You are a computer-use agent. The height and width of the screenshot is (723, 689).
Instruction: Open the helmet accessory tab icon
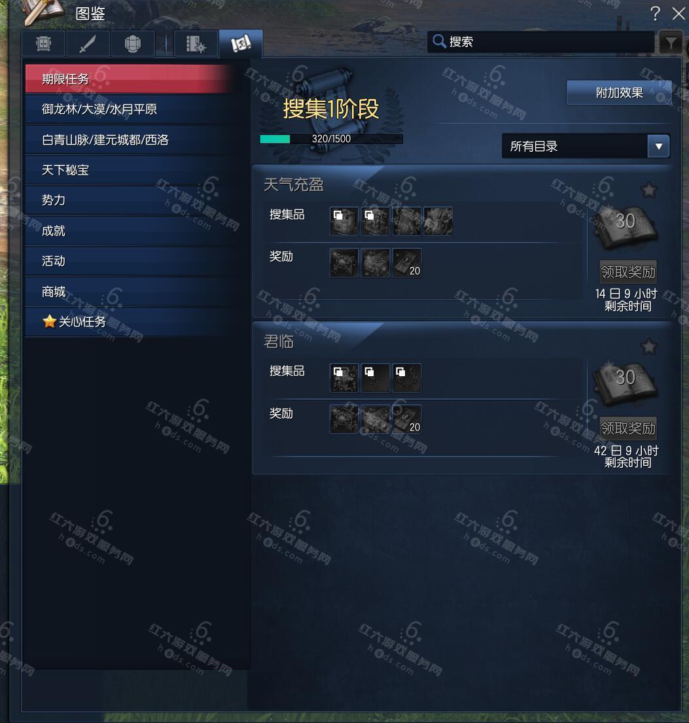click(132, 44)
